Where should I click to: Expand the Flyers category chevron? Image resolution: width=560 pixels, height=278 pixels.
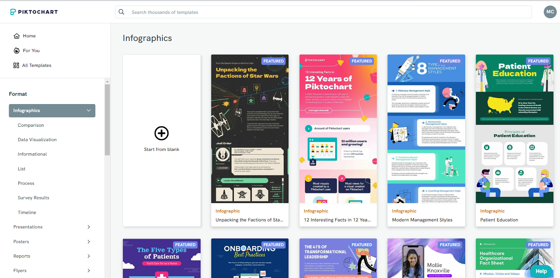coord(89,271)
